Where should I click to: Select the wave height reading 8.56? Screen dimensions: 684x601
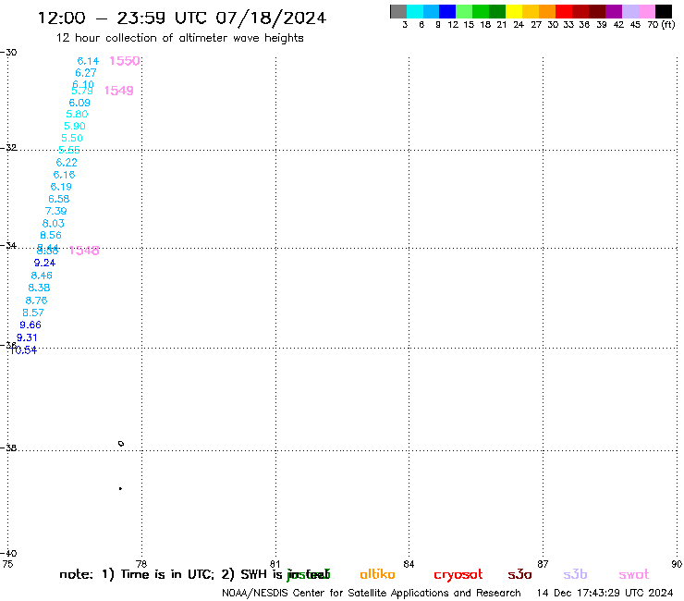tap(51, 235)
